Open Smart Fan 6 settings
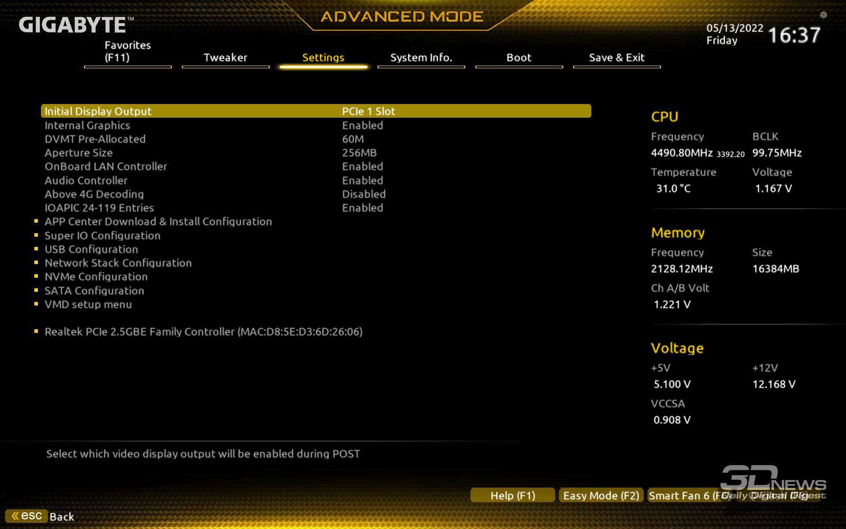 click(689, 495)
